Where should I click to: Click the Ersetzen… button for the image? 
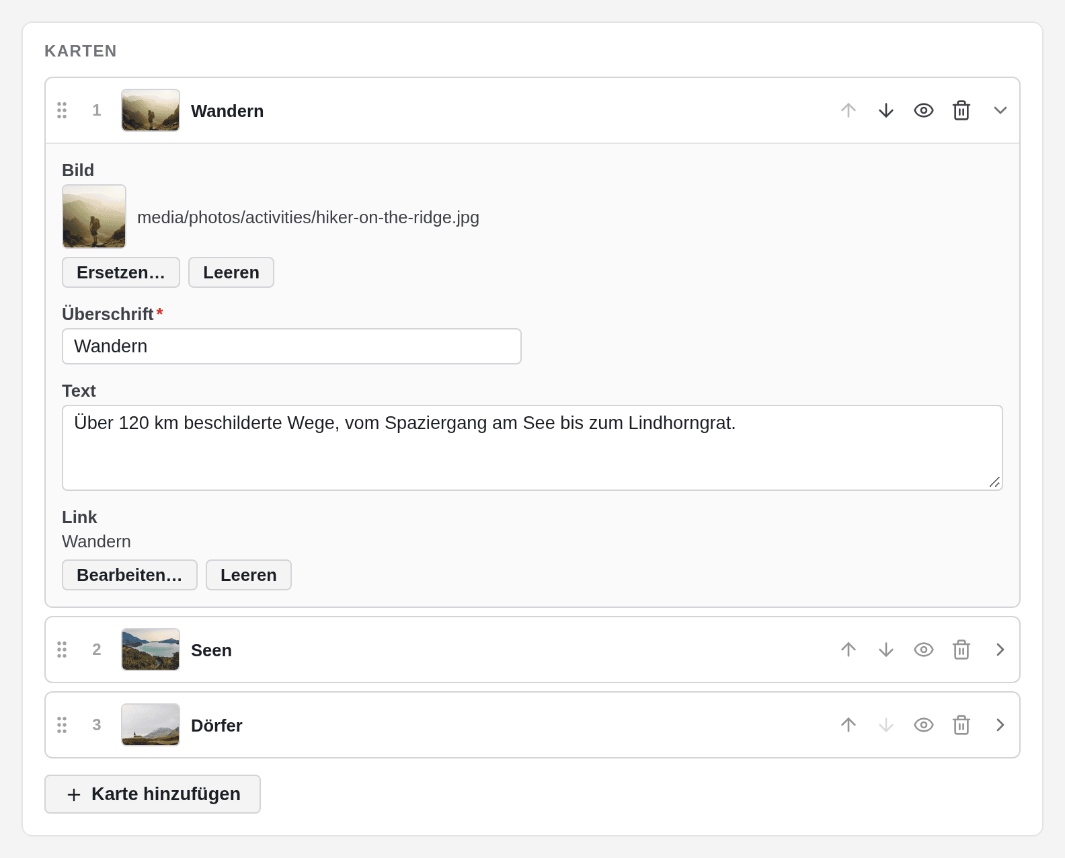point(121,272)
